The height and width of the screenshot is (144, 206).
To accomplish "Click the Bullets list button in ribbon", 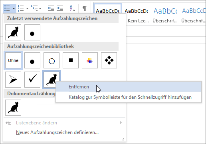I will tap(7, 8).
